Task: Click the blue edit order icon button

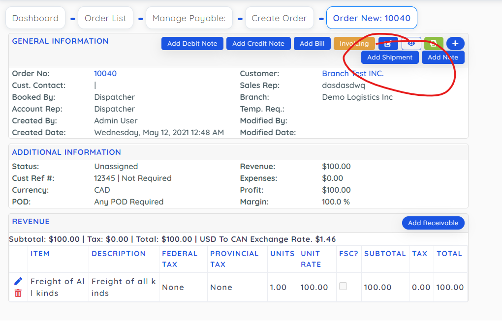Action: pos(388,44)
